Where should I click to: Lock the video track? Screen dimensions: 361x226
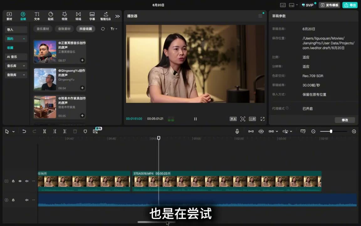tap(13, 181)
